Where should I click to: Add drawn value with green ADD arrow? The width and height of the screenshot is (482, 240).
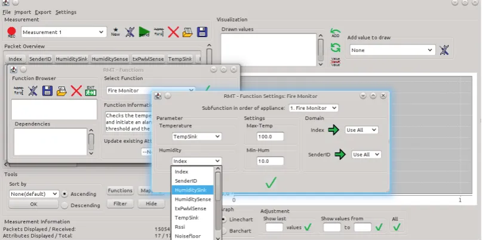pyautogui.click(x=336, y=33)
